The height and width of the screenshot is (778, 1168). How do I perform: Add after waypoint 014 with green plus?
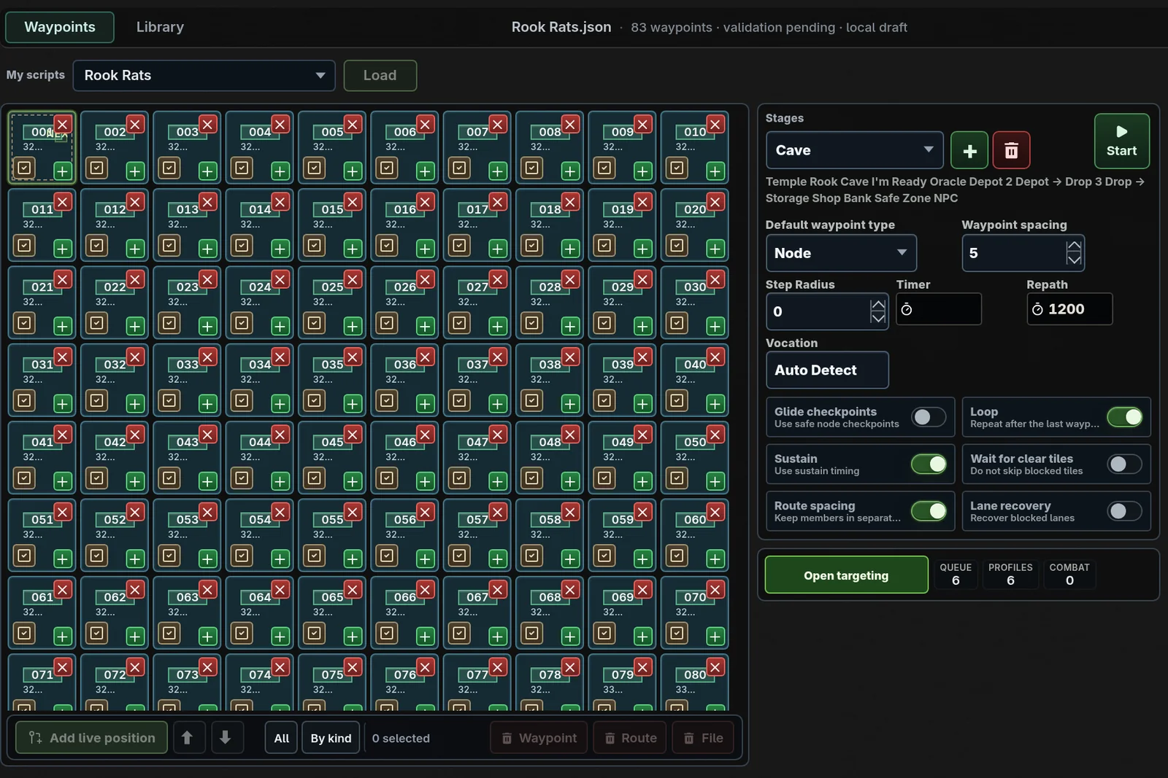pos(280,249)
